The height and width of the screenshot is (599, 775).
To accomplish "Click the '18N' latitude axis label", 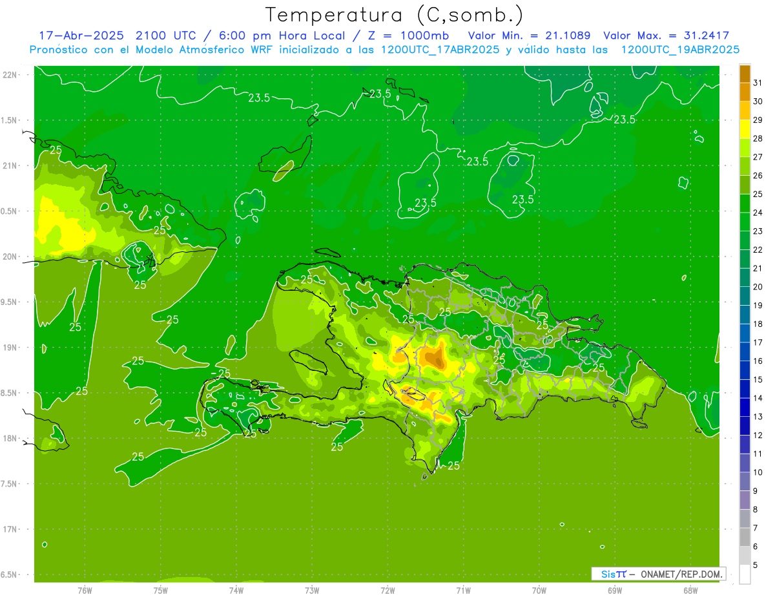I will 10,438.
